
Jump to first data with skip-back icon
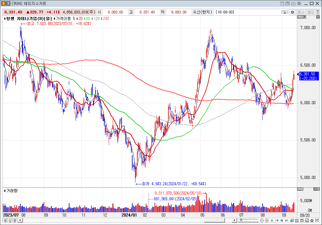[277, 221]
